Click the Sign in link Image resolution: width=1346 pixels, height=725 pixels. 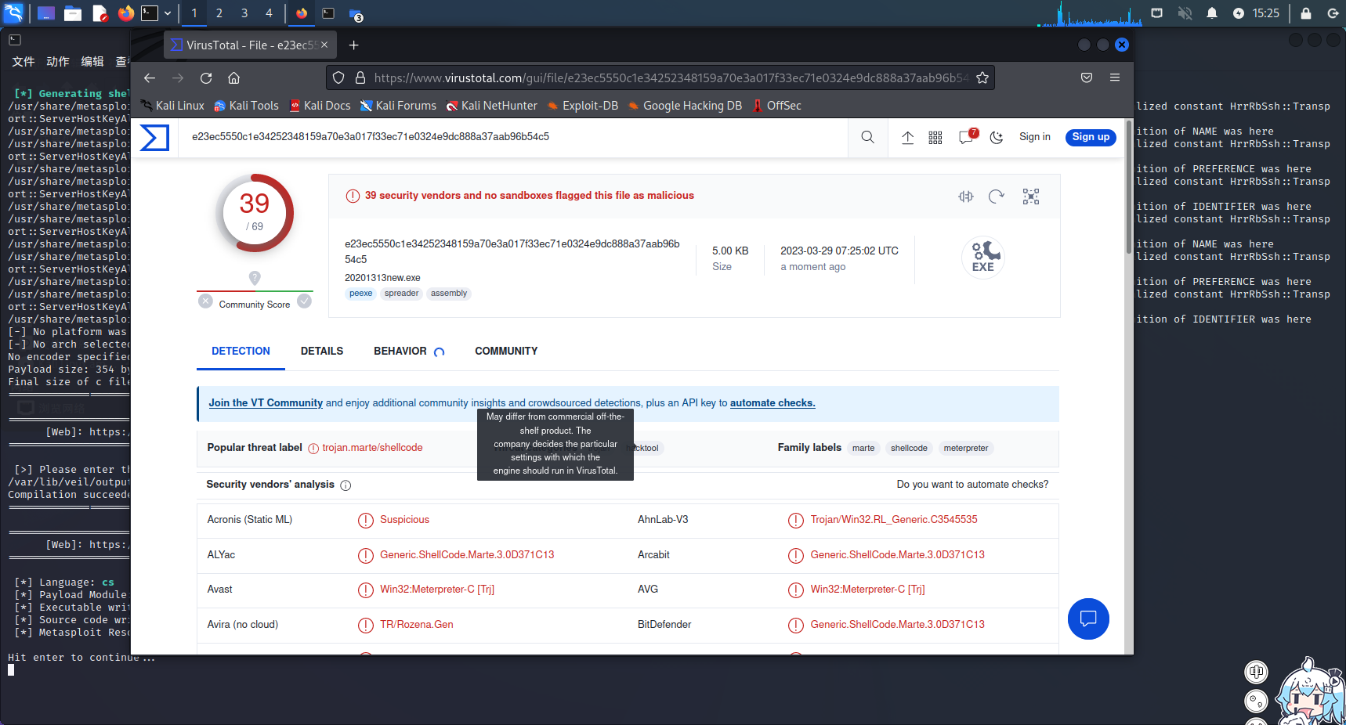pyautogui.click(x=1035, y=137)
